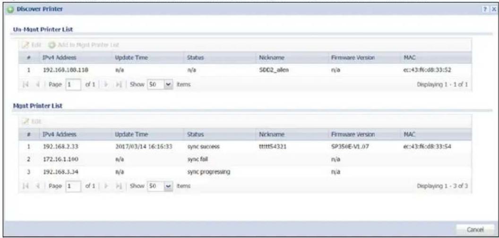Sort Un-Mgnt list by Status header
499x238 pixels.
click(220, 58)
